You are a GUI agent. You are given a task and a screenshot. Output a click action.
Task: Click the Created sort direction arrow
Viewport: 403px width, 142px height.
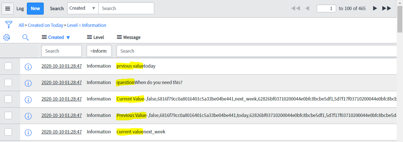point(68,38)
